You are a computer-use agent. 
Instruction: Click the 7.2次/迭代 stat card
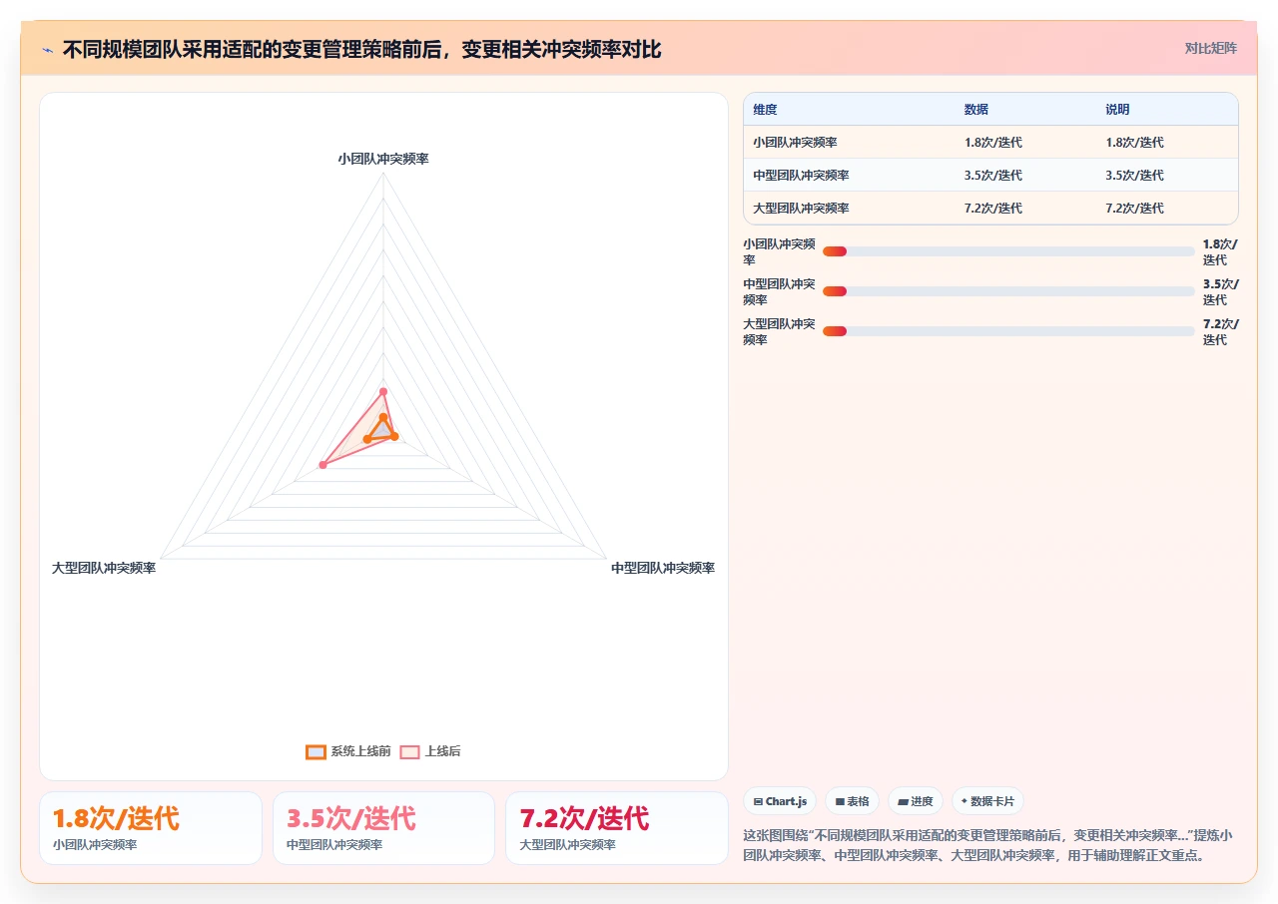point(617,828)
